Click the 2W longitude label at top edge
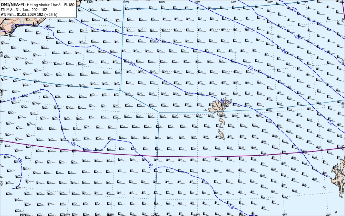This screenshot has height=216, width=345. tap(305, 2)
